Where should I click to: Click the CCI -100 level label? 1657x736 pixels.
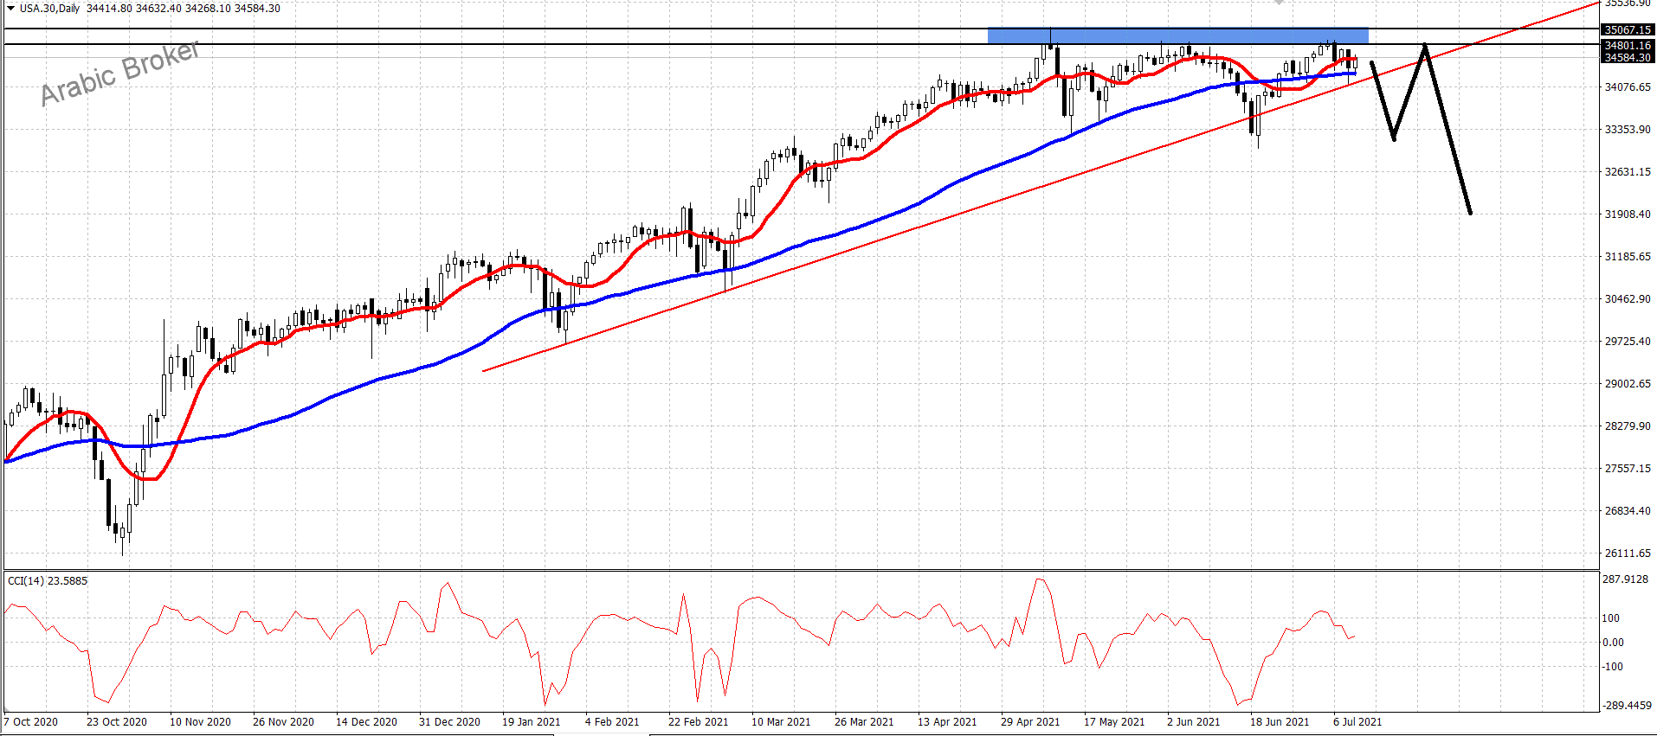coord(1612,667)
